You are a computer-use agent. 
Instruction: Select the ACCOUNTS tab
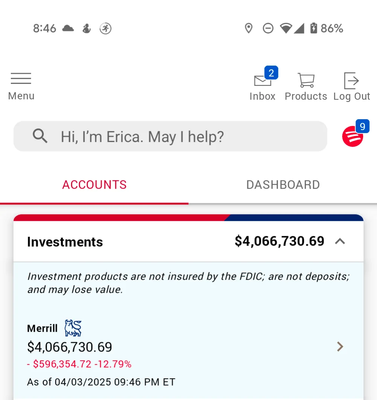point(94,185)
